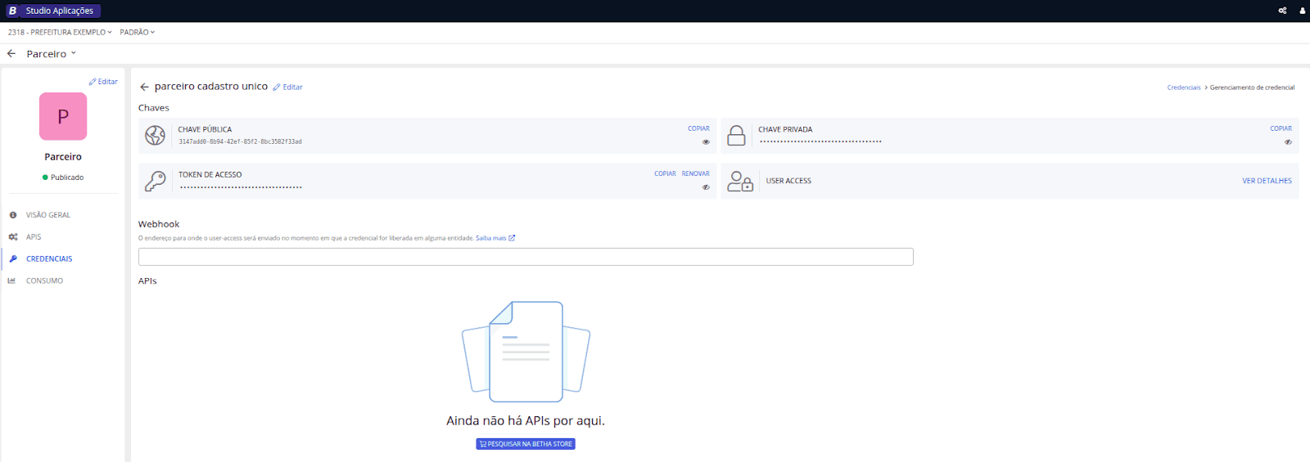Reveal the Chave Privada with eye icon

[x=1288, y=142]
